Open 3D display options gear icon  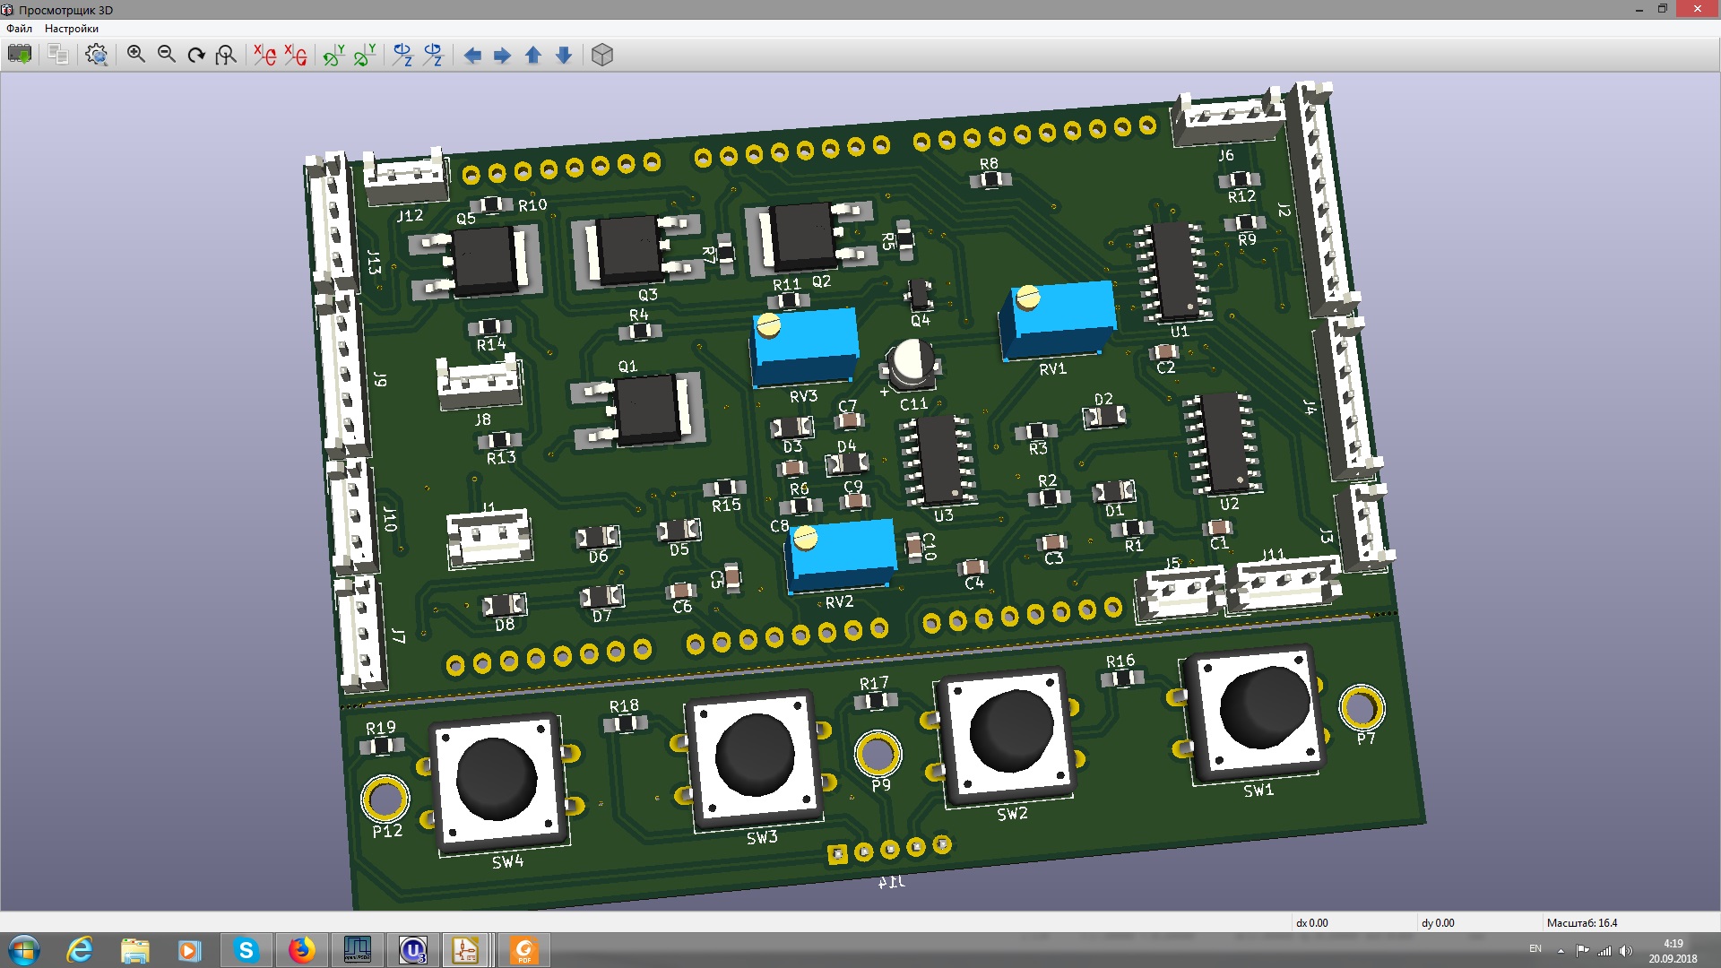[96, 55]
